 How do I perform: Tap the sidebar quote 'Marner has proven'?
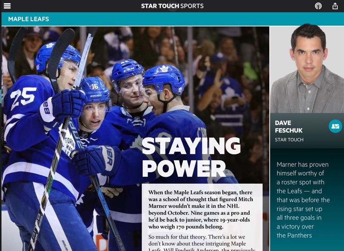303,200
